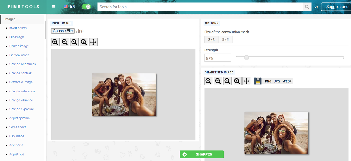This screenshot has width=351, height=161.
Task: Open the Change exposure tool
Action: tap(22, 109)
